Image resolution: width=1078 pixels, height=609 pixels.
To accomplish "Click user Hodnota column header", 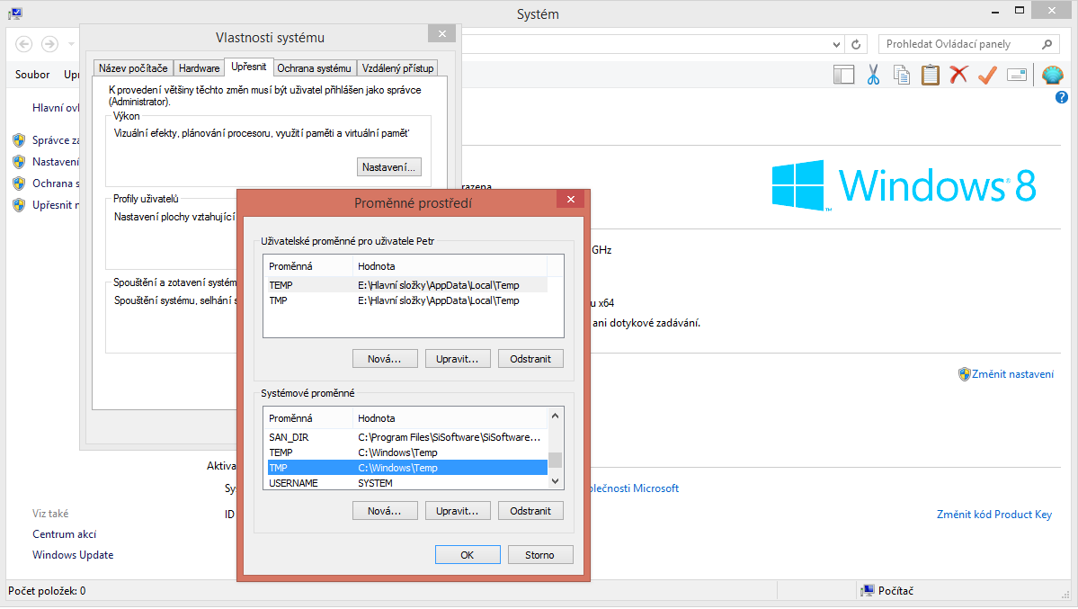I will 450,266.
